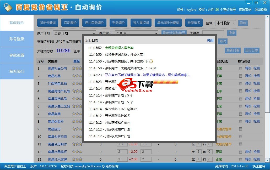Click 导入重点词 button
Viewport: 270px width, 170px height.
click(x=141, y=23)
